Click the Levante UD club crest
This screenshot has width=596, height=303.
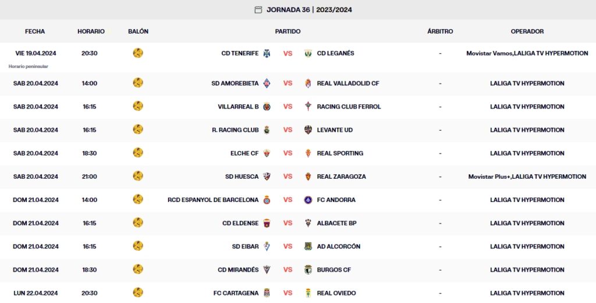click(308, 130)
